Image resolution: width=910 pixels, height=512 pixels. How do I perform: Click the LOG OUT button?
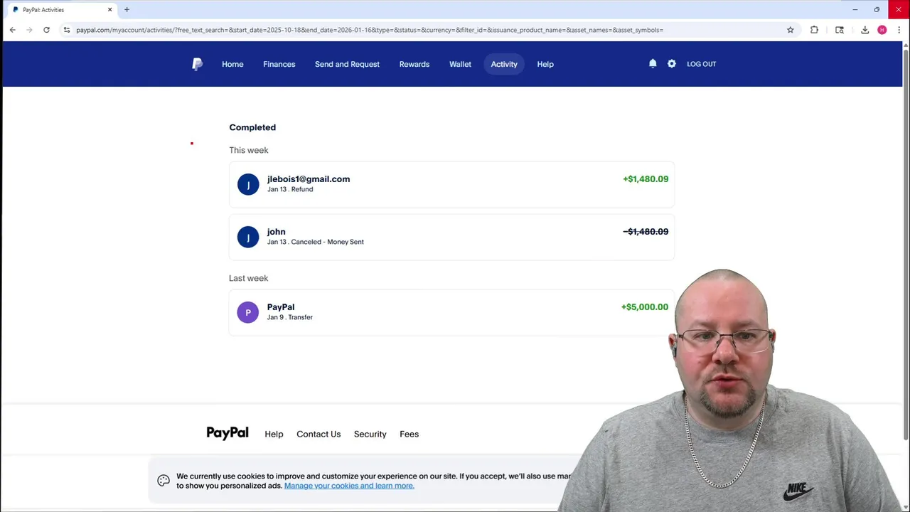click(x=701, y=64)
